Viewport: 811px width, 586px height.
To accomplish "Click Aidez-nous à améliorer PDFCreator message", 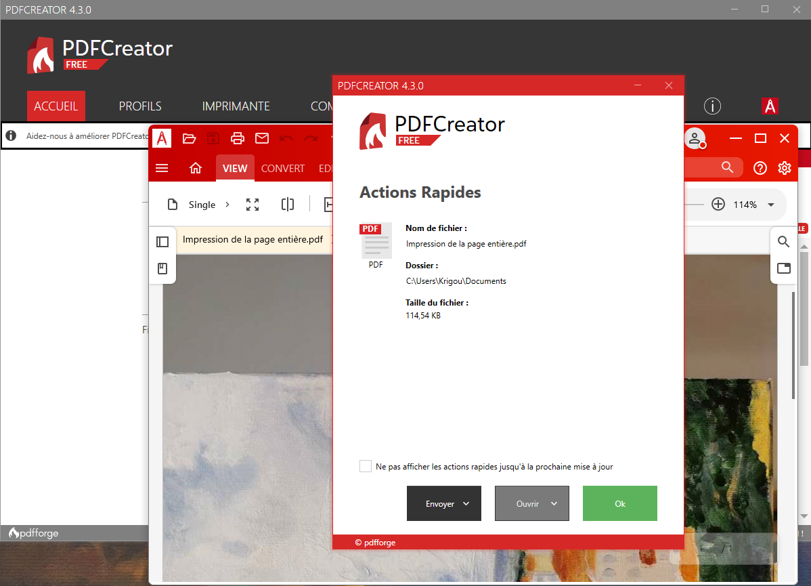I will coord(87,135).
